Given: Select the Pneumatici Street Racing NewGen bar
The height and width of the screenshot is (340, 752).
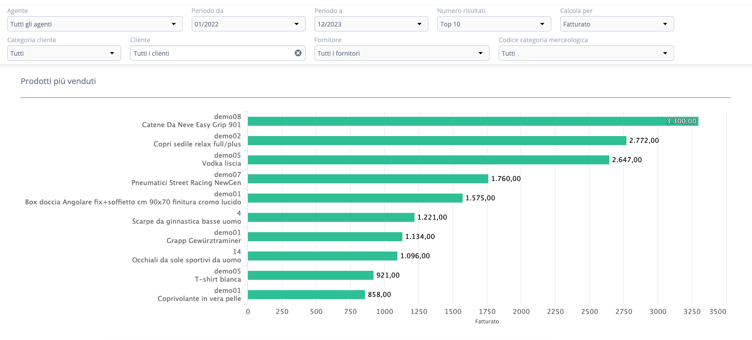Looking at the screenshot, I should (368, 179).
